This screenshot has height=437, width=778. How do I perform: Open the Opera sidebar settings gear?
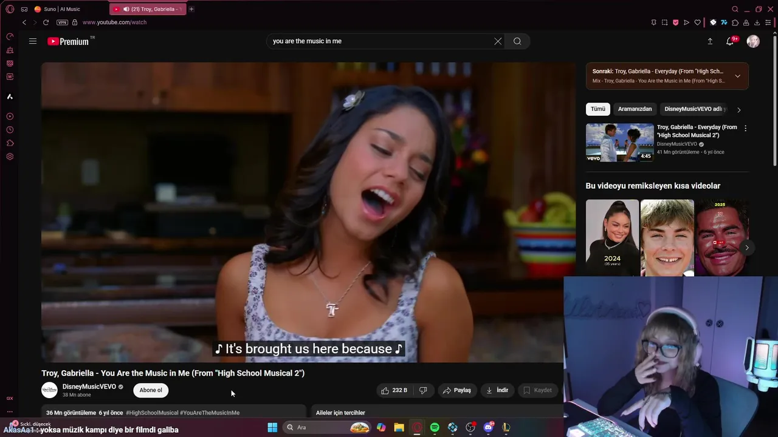click(x=10, y=157)
